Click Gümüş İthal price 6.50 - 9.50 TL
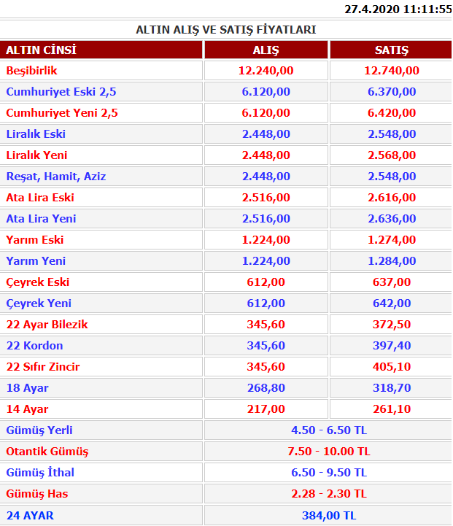This screenshot has height=526, width=453. [x=329, y=472]
